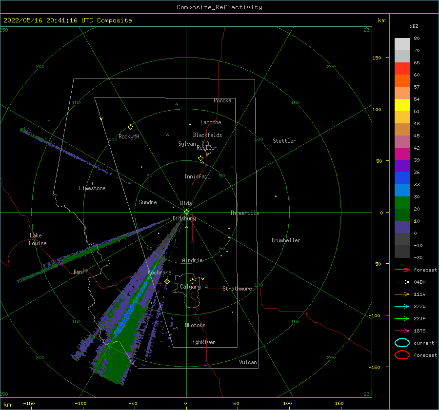Click the Limestone label
Viewport: 439px width, 410px height.
pyautogui.click(x=92, y=188)
